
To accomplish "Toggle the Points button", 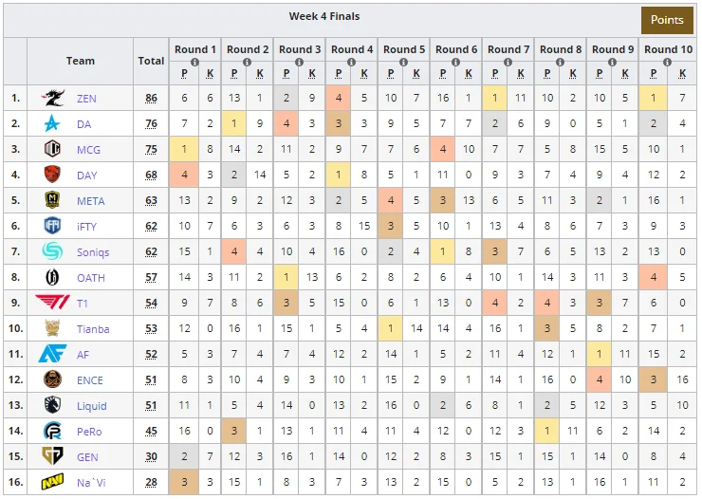I will coord(667,20).
